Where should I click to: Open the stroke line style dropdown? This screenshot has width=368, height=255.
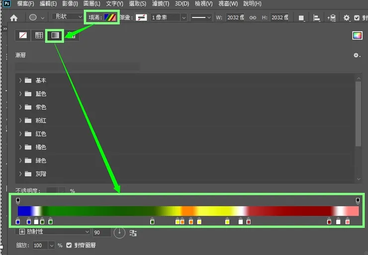[x=201, y=17]
